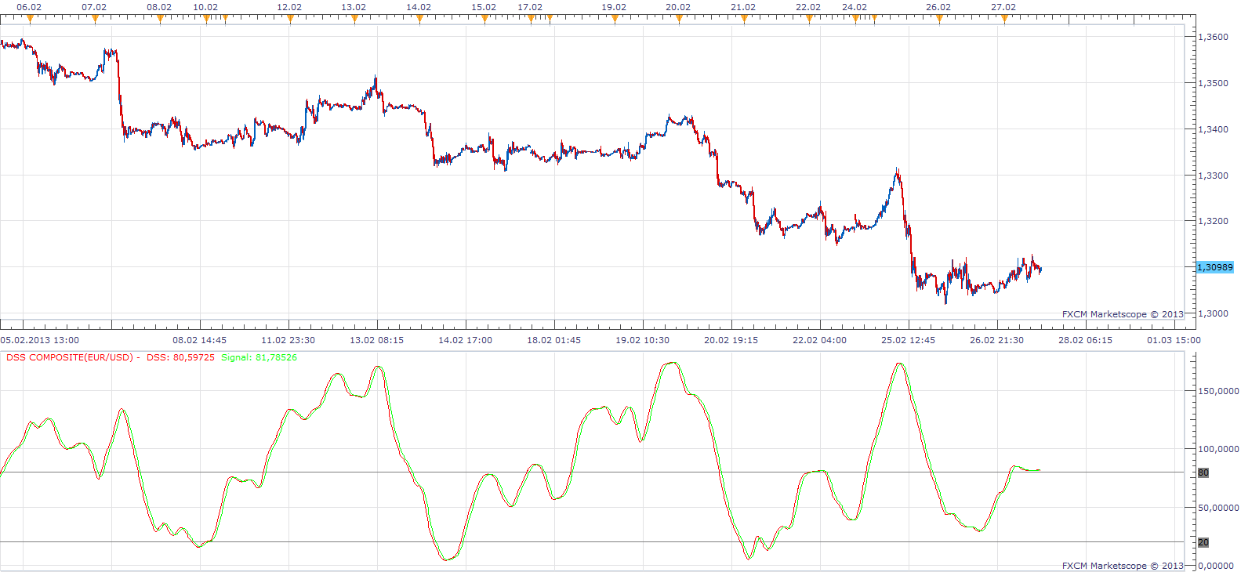The image size is (1241, 572).
Task: Select the 14.02 day marker
Action: pyautogui.click(x=419, y=20)
